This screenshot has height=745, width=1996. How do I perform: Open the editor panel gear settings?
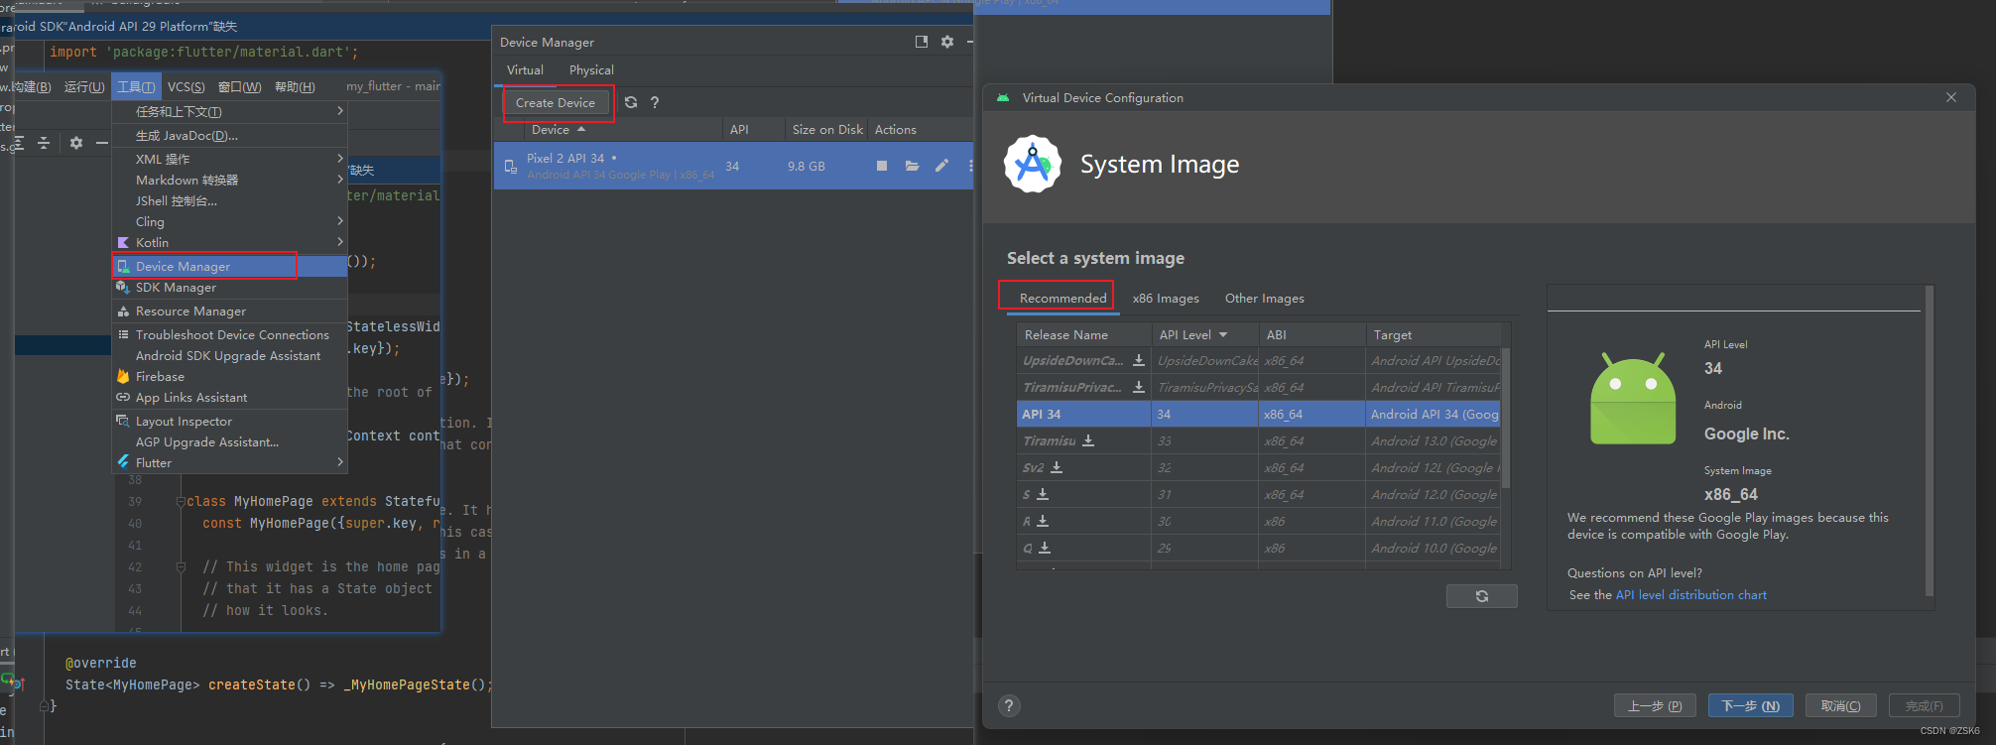point(76,143)
